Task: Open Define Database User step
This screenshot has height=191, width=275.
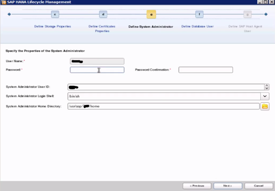Action: (x=197, y=26)
